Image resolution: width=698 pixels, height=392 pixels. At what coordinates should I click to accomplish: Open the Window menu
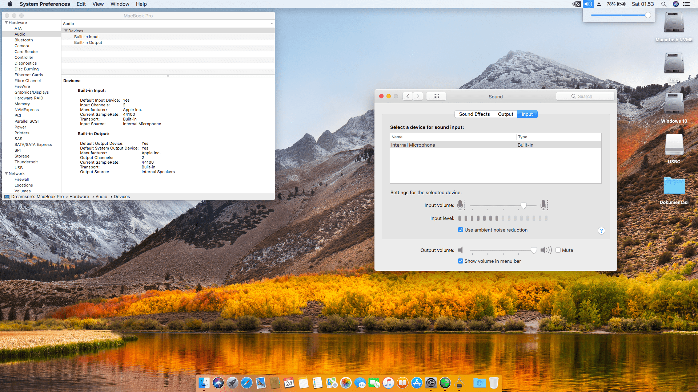[x=120, y=4]
